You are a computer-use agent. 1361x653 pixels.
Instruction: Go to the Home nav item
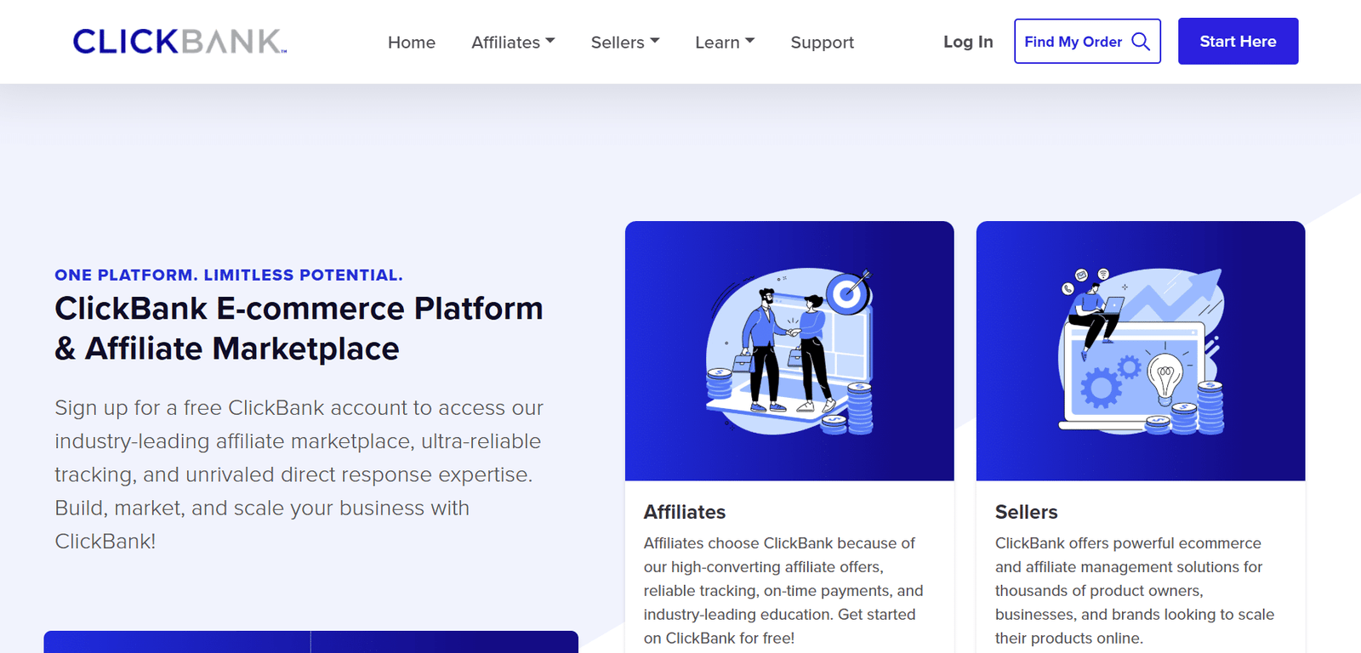(x=412, y=43)
